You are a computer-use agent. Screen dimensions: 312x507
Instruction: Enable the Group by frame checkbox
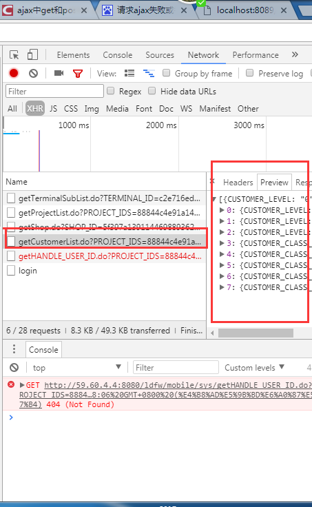(x=166, y=73)
